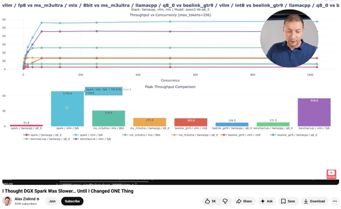Select the spark vllm fp8 bar 1150.8
Image resolution: width=341 pixels, height=209 pixels.
67,109
